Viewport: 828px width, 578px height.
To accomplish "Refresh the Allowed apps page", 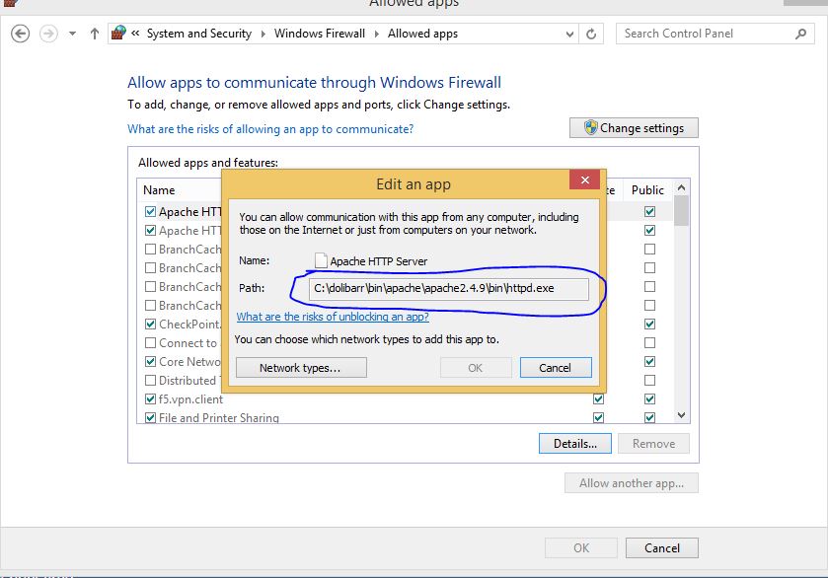I will point(591,34).
